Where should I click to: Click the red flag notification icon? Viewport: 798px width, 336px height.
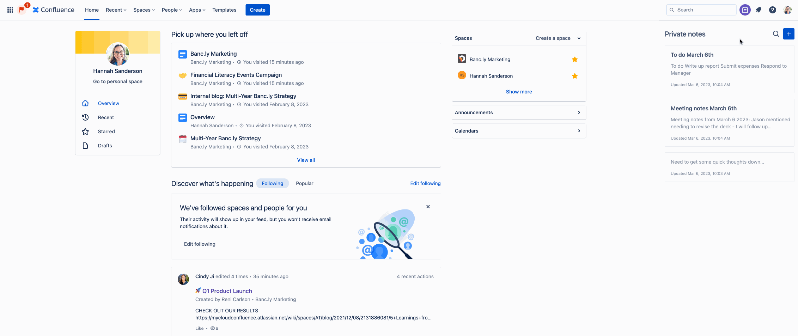(x=22, y=10)
